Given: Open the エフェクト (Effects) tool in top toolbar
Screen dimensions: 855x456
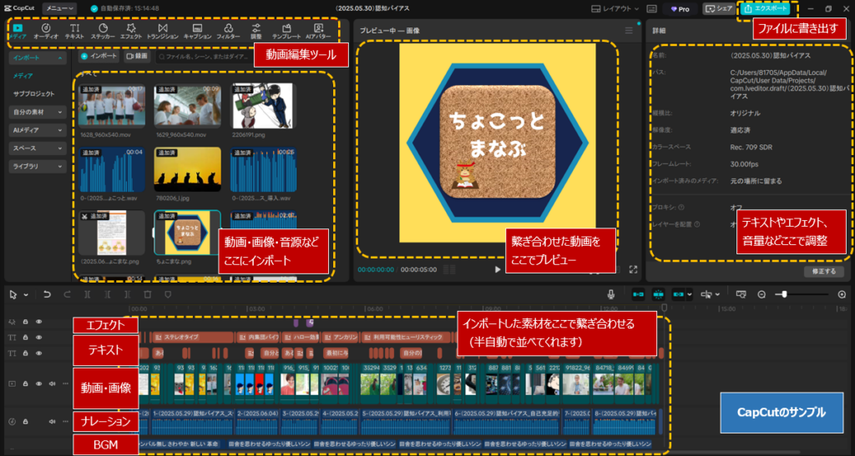Looking at the screenshot, I should point(131,33).
